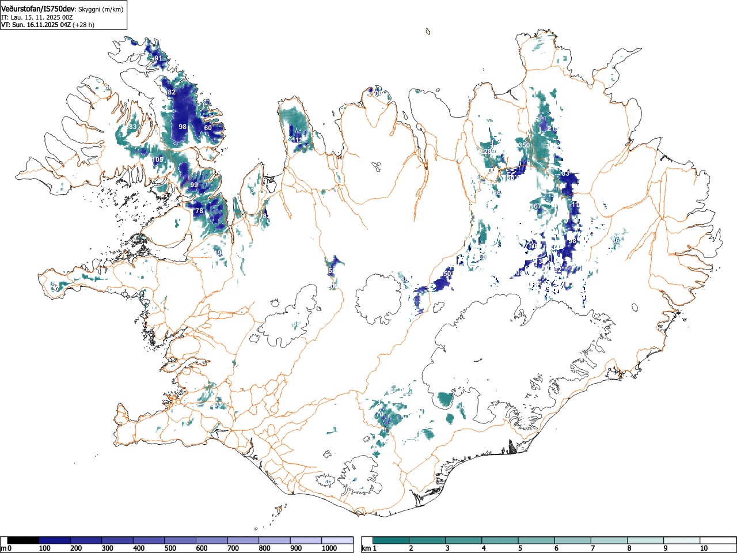Click the '99' visibility value on the map
This screenshot has height=553, width=737.
pos(194,185)
